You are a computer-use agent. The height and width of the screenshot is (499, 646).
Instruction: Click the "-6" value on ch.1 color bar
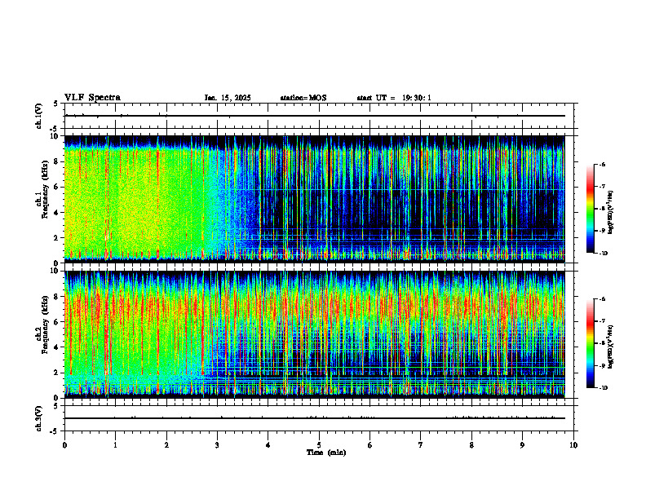tap(602, 164)
